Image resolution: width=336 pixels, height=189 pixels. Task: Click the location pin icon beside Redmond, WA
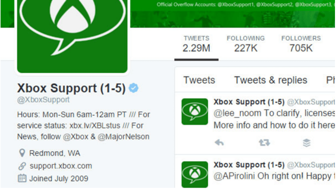point(22,153)
